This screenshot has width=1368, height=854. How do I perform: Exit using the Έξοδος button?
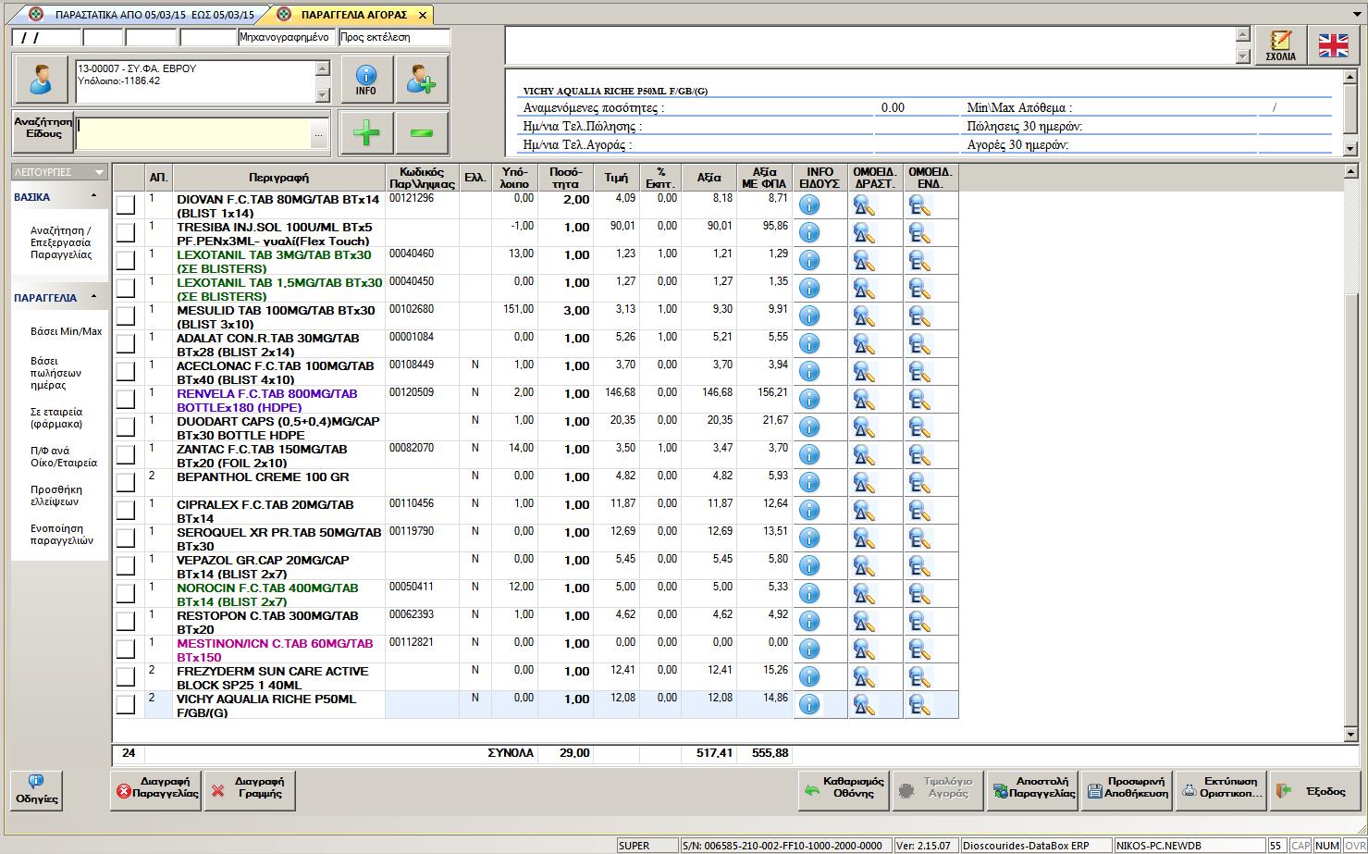1314,790
